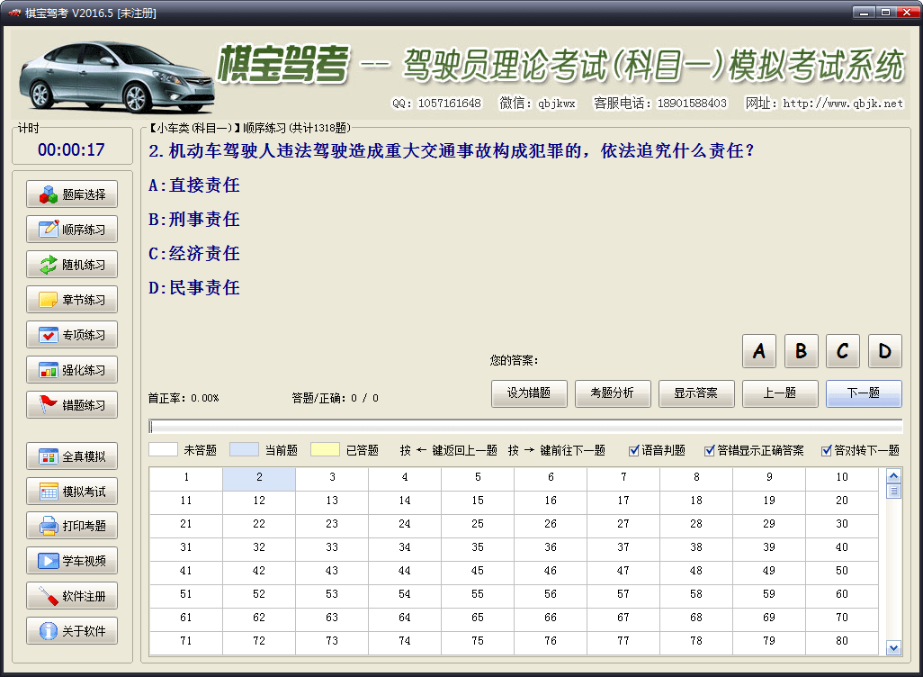Go to next question with 下一题
Image resolution: width=923 pixels, height=677 pixels.
pyautogui.click(x=864, y=393)
